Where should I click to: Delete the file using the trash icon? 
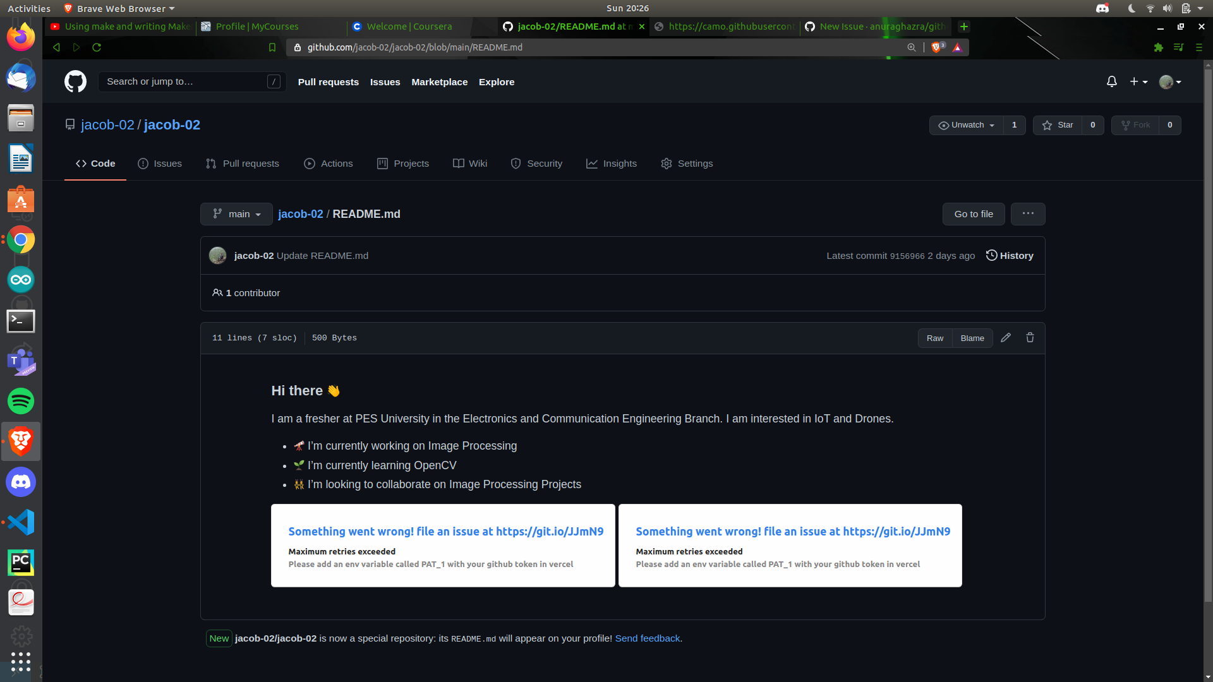[x=1030, y=338]
